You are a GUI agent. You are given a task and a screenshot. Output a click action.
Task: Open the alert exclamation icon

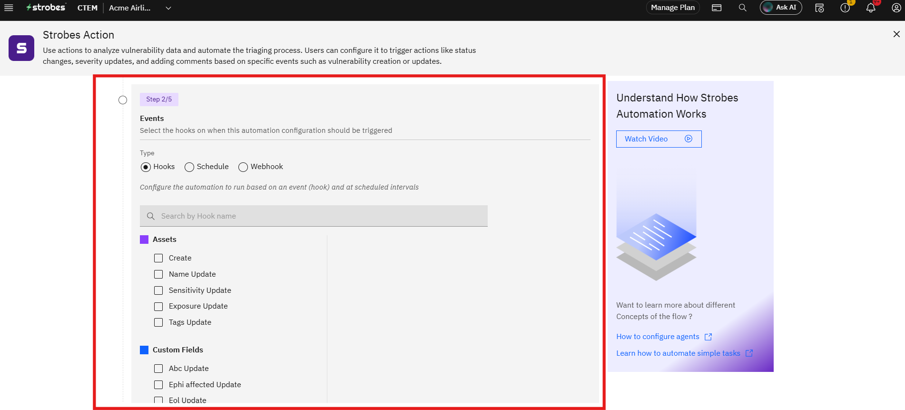pos(845,8)
